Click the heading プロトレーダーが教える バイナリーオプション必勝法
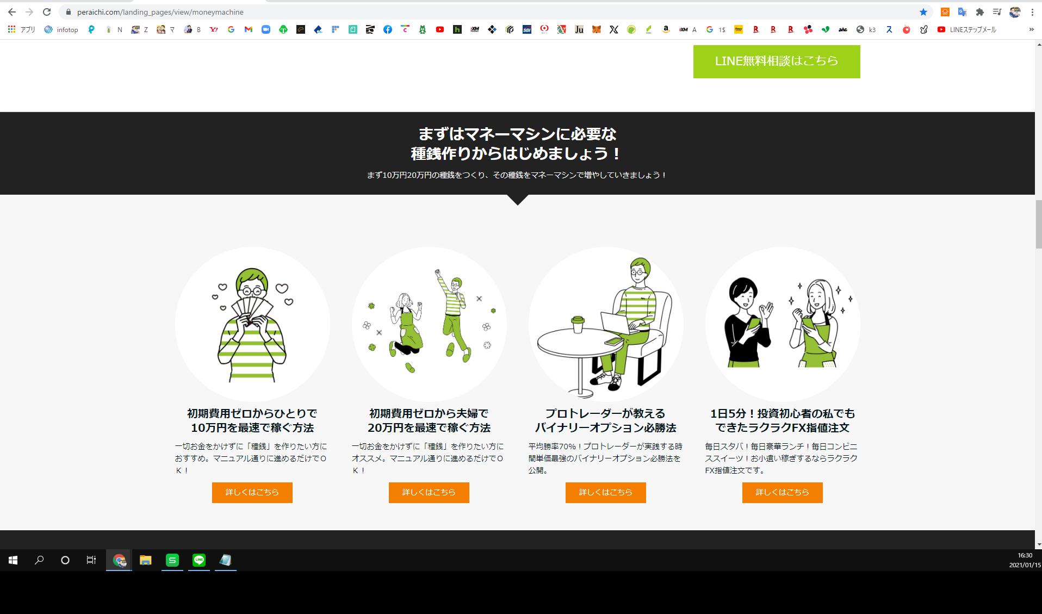The height and width of the screenshot is (614, 1042). [x=606, y=420]
